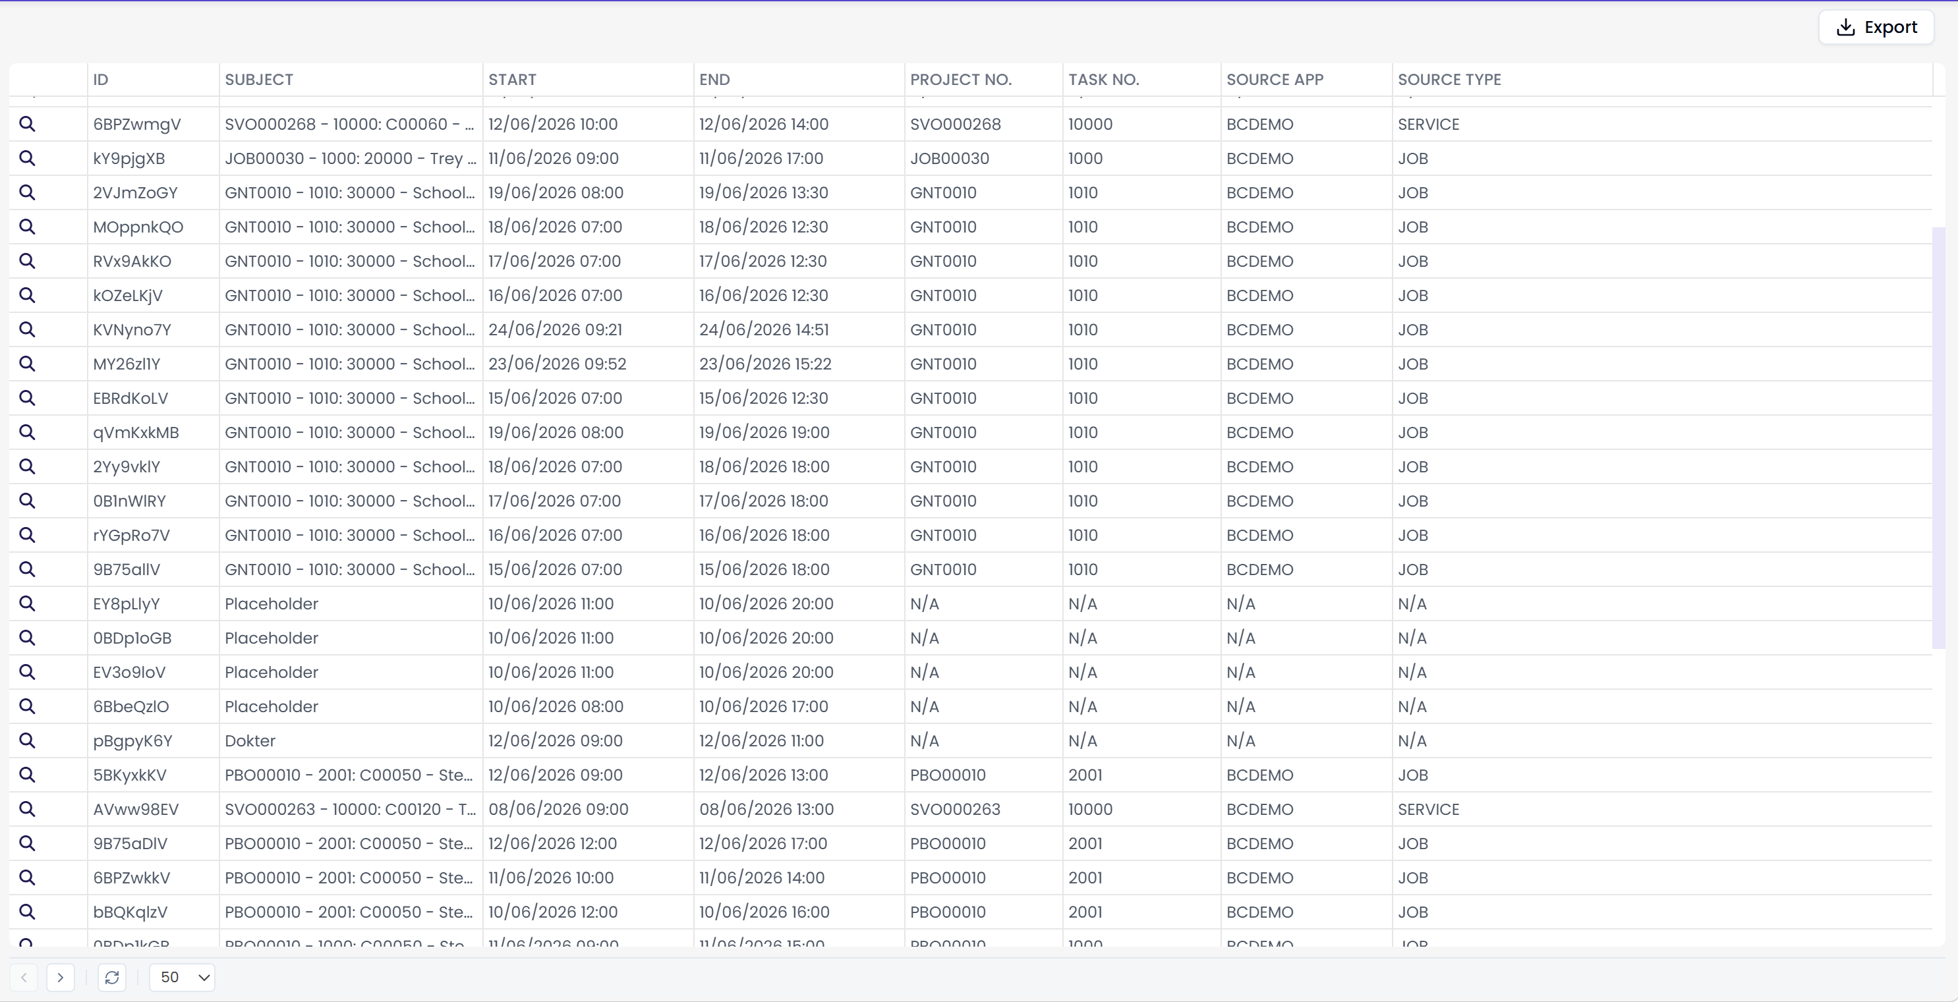
Task: Click the vertical scrollbar thumb
Action: coord(1939,437)
